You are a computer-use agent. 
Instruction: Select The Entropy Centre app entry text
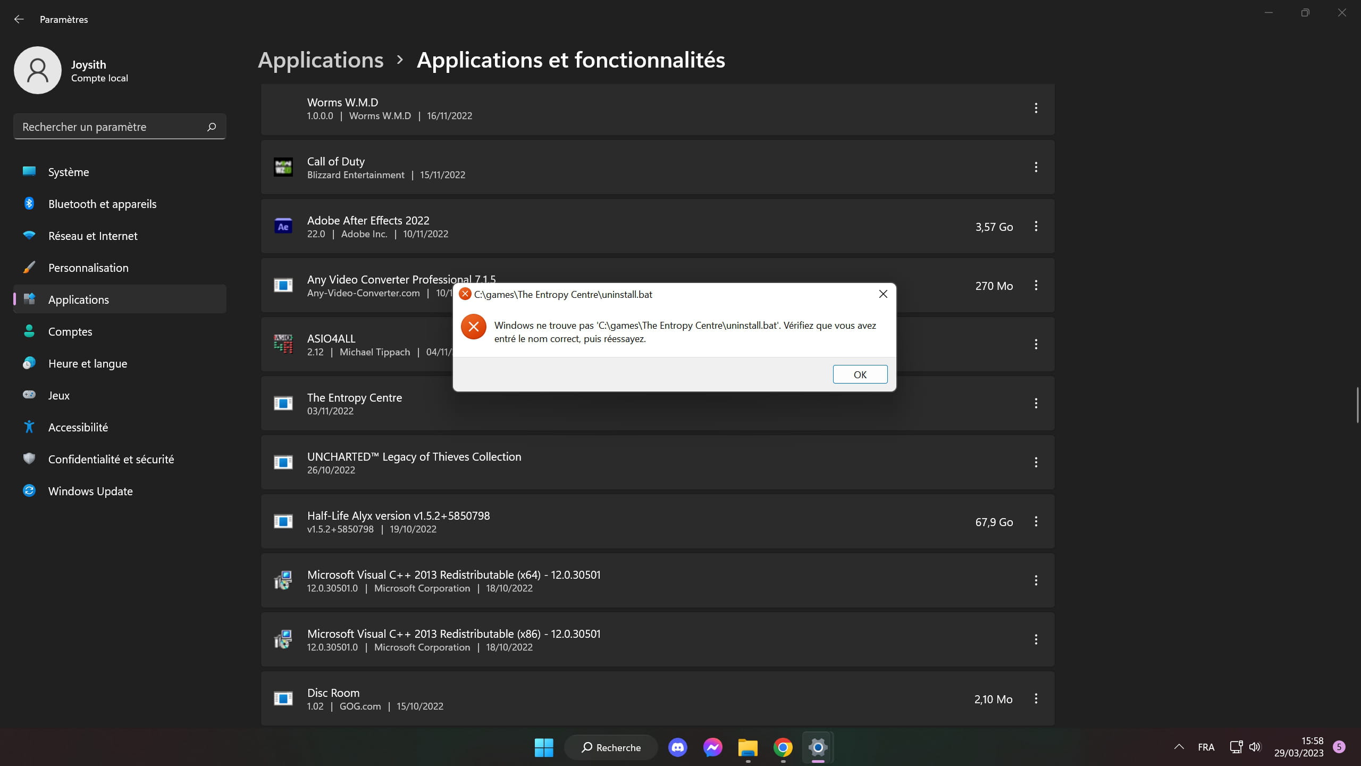354,397
